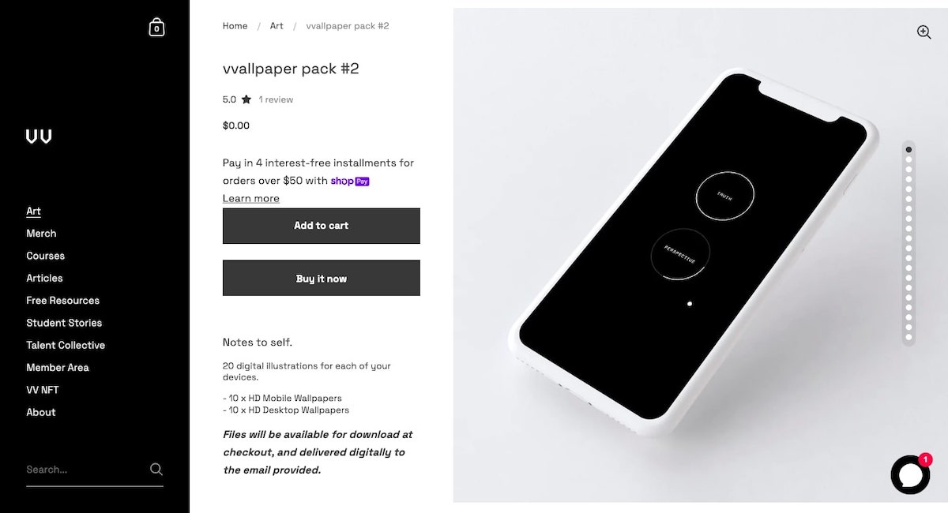The width and height of the screenshot is (948, 513).
Task: Open the Courses menu item
Action: click(x=46, y=256)
